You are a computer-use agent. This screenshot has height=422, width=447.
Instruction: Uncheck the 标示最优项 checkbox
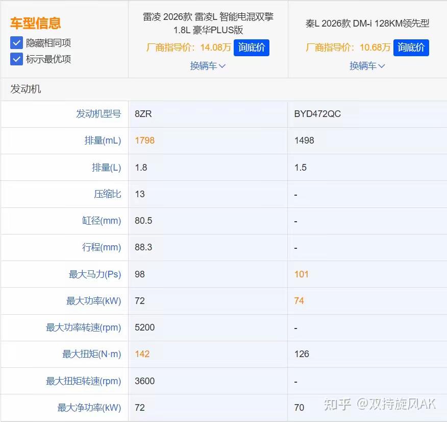click(x=16, y=59)
